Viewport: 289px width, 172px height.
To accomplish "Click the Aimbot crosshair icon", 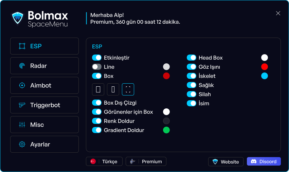I will pyautogui.click(x=22, y=85).
